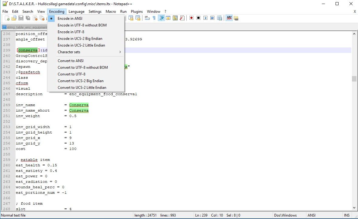The width and height of the screenshot is (358, 219).
Task: Open the View menu
Action: pyautogui.click(x=41, y=12)
